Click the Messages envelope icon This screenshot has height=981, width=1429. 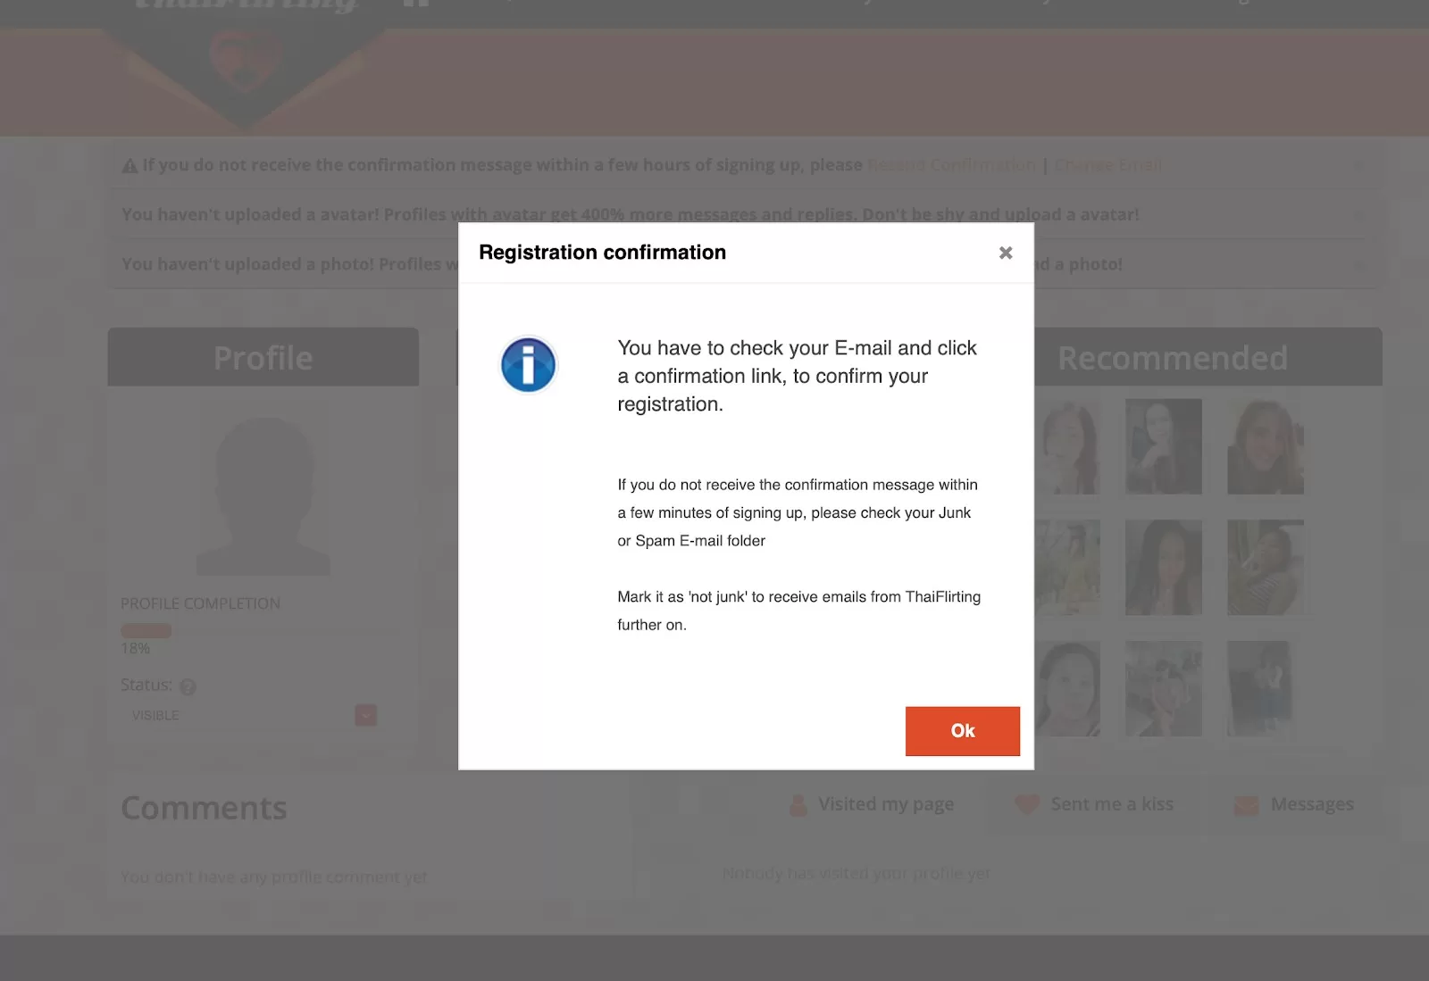(1246, 805)
